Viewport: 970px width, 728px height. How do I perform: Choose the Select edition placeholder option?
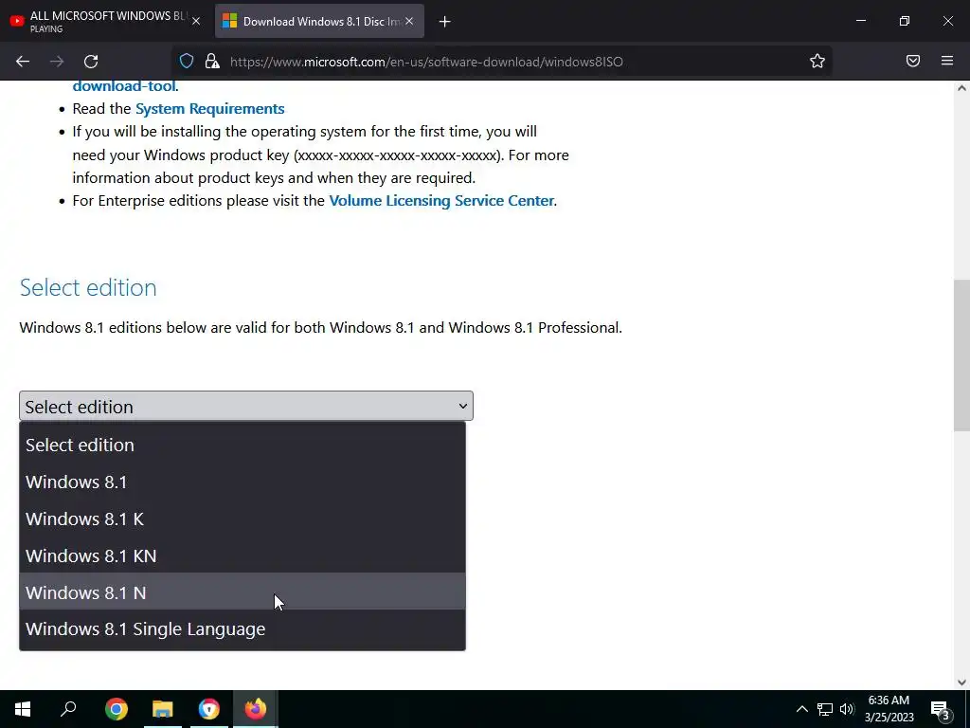click(x=242, y=446)
